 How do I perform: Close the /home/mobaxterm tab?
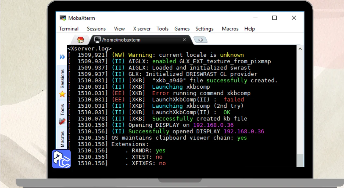pyautogui.click(x=184, y=40)
